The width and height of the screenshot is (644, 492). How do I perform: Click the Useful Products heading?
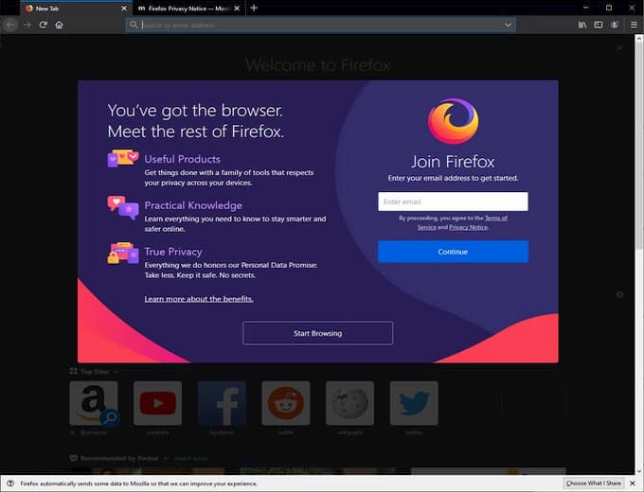click(x=183, y=159)
